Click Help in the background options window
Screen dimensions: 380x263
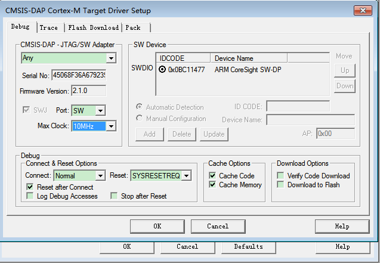[x=342, y=247]
